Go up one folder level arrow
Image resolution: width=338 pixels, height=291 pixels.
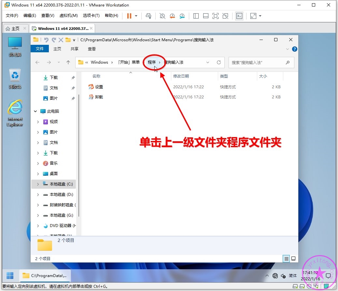[x=68, y=62]
